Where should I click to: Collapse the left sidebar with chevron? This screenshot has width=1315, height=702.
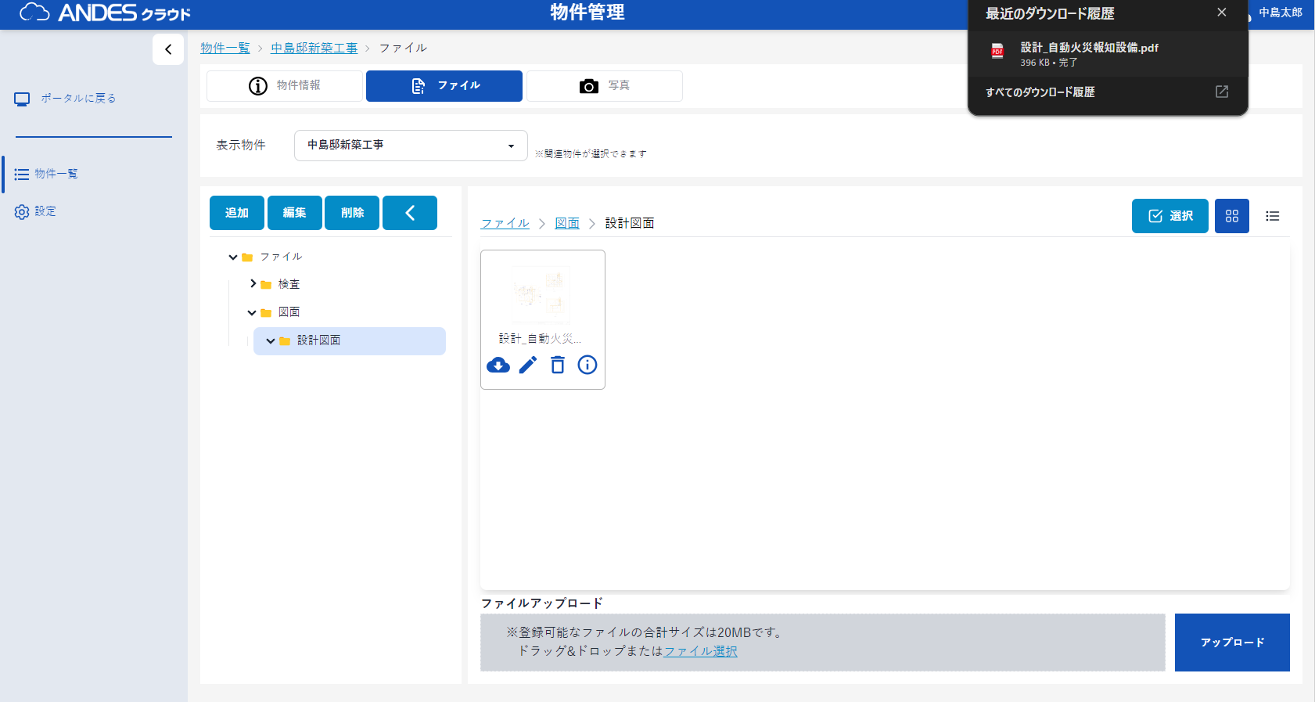pyautogui.click(x=168, y=49)
